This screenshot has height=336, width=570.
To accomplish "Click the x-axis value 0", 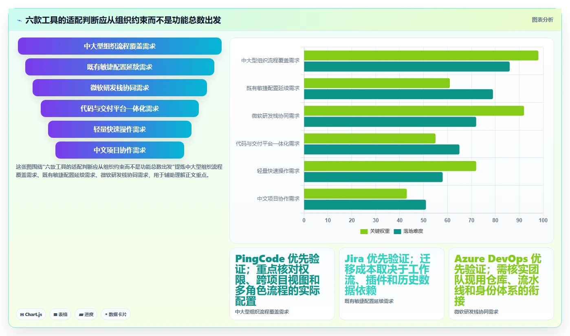I will point(304,220).
